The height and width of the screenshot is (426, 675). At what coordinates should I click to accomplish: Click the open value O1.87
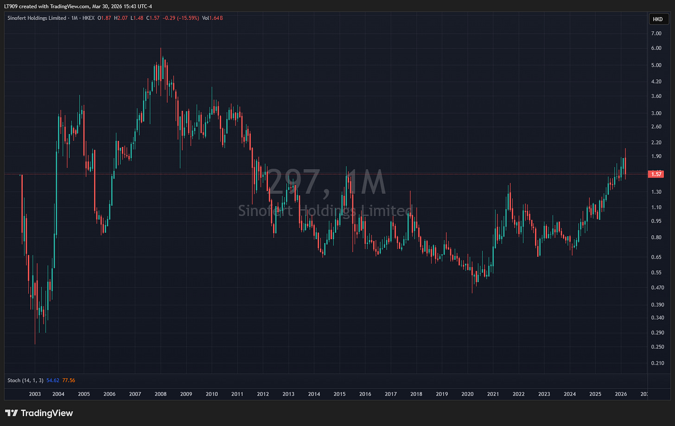click(104, 18)
